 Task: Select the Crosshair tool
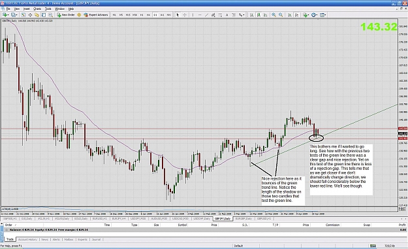click(x=185, y=15)
